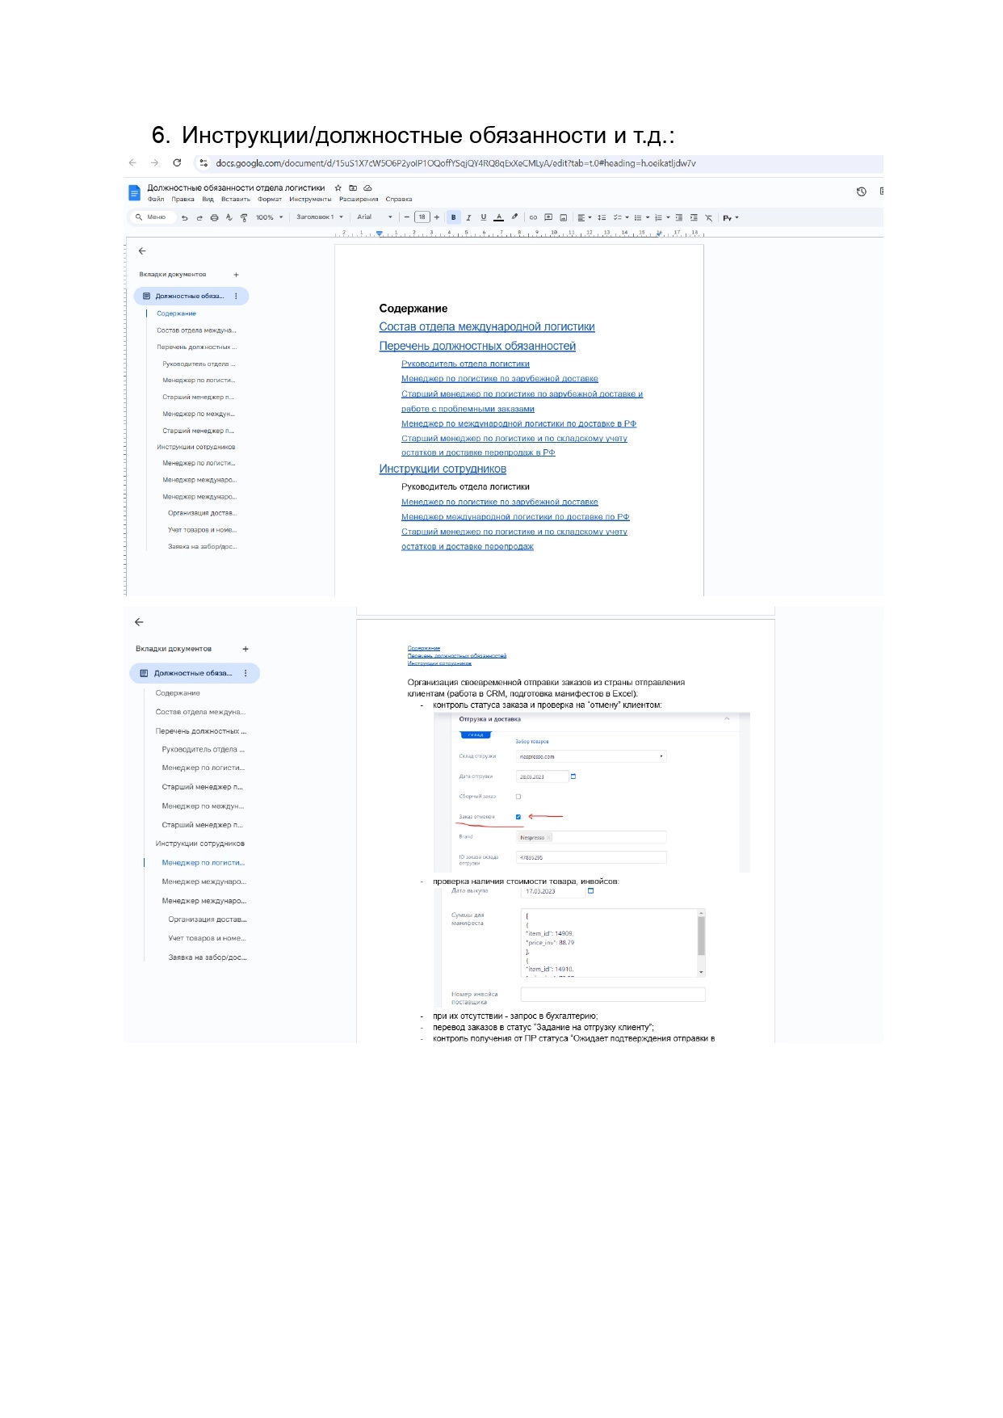This screenshot has height=1418, width=1003.
Task: Click the Insert link icon
Action: click(533, 217)
